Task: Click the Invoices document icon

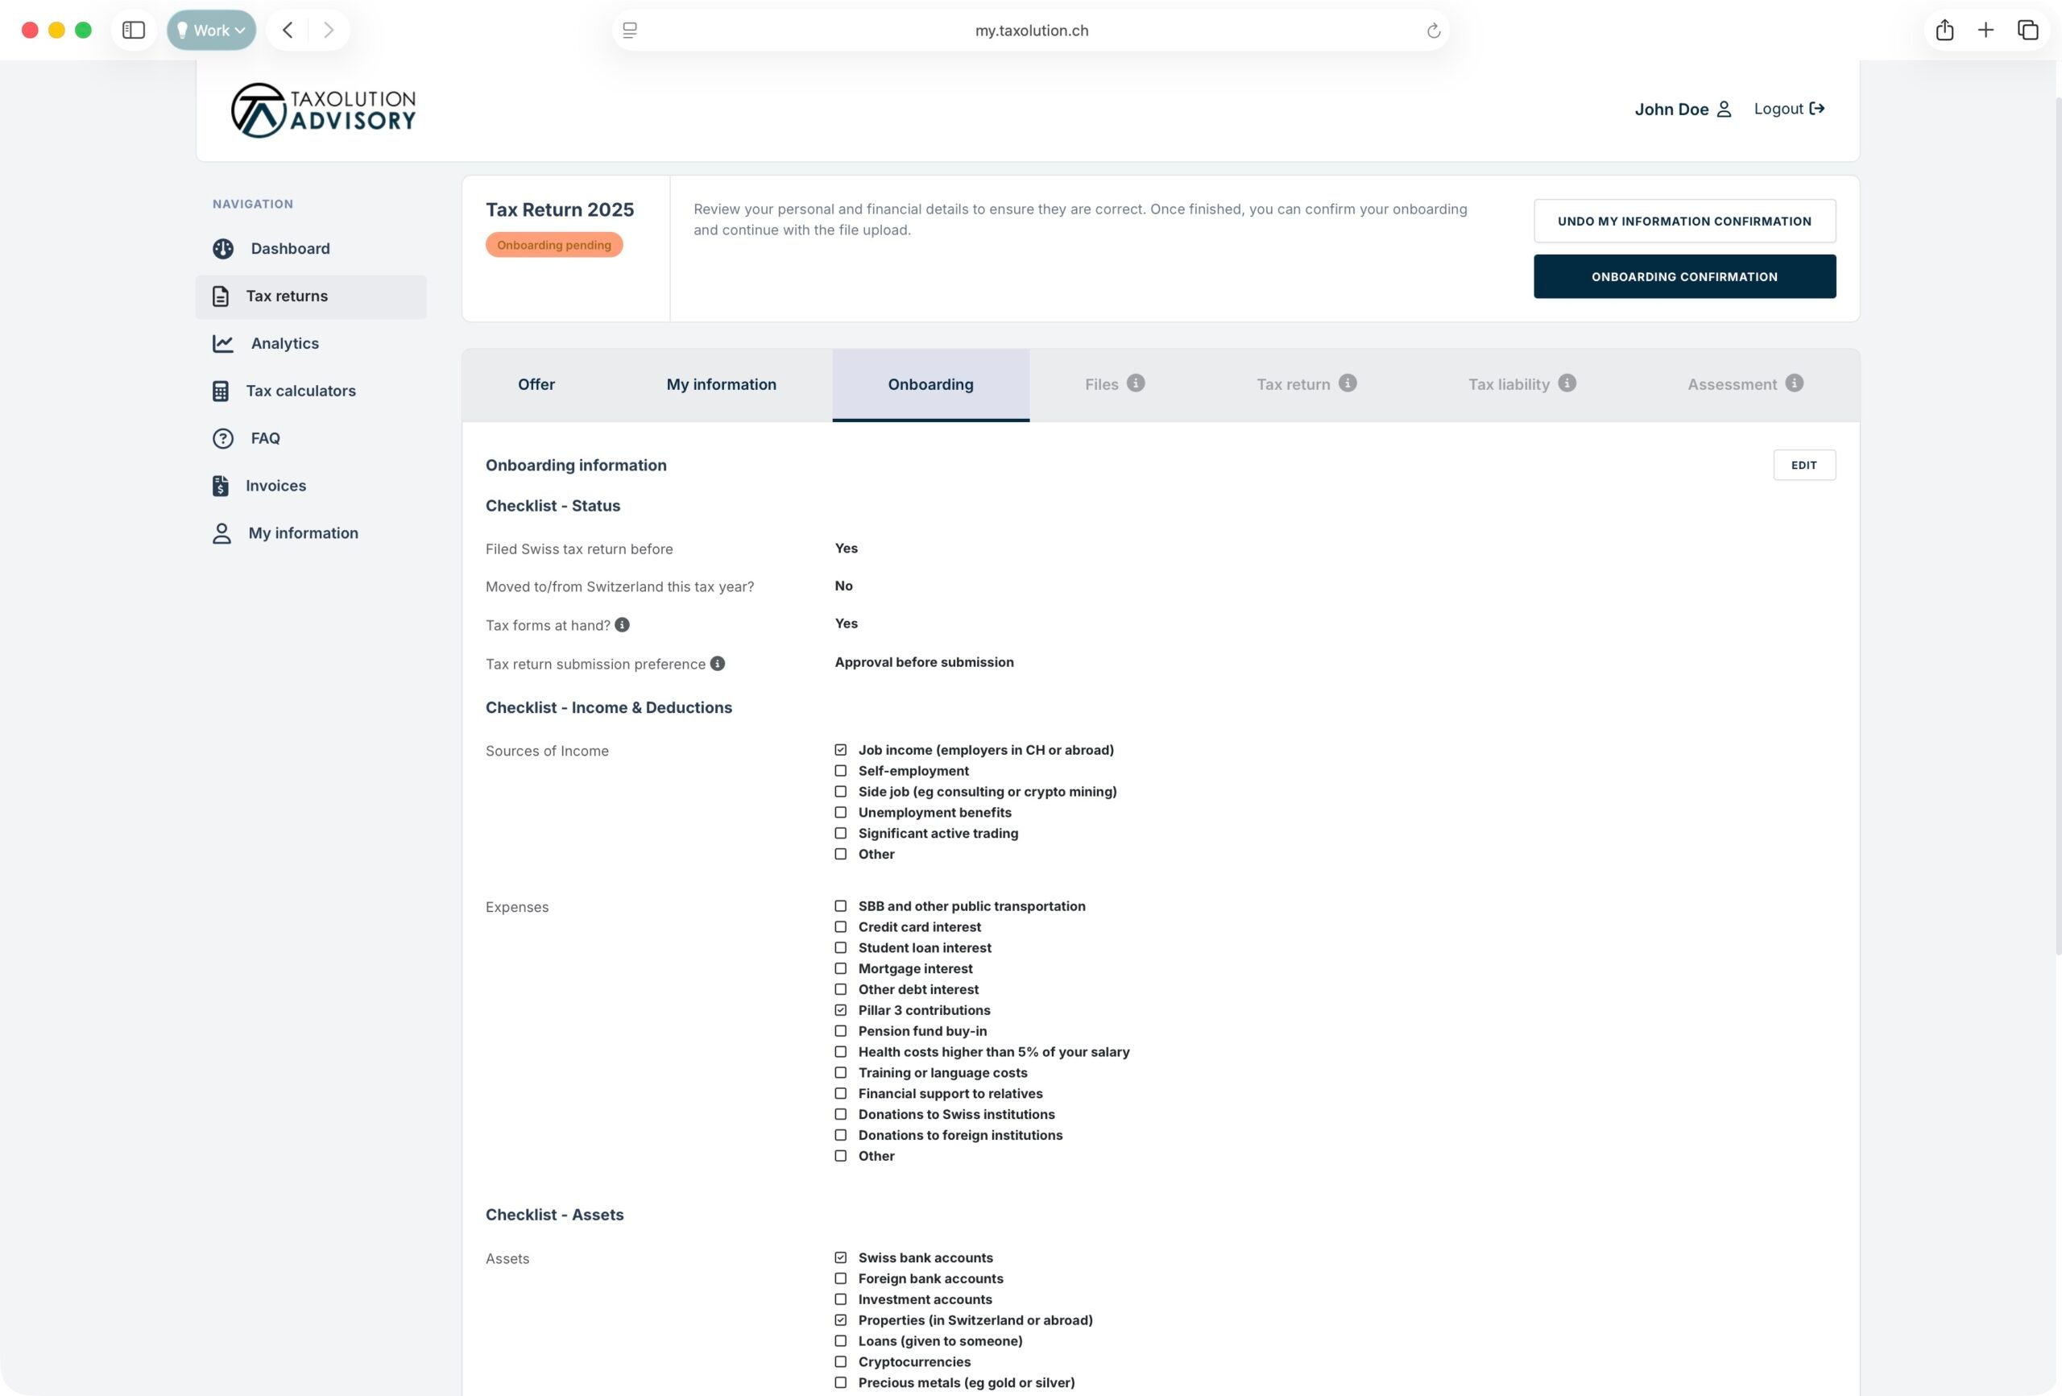Action: point(220,486)
